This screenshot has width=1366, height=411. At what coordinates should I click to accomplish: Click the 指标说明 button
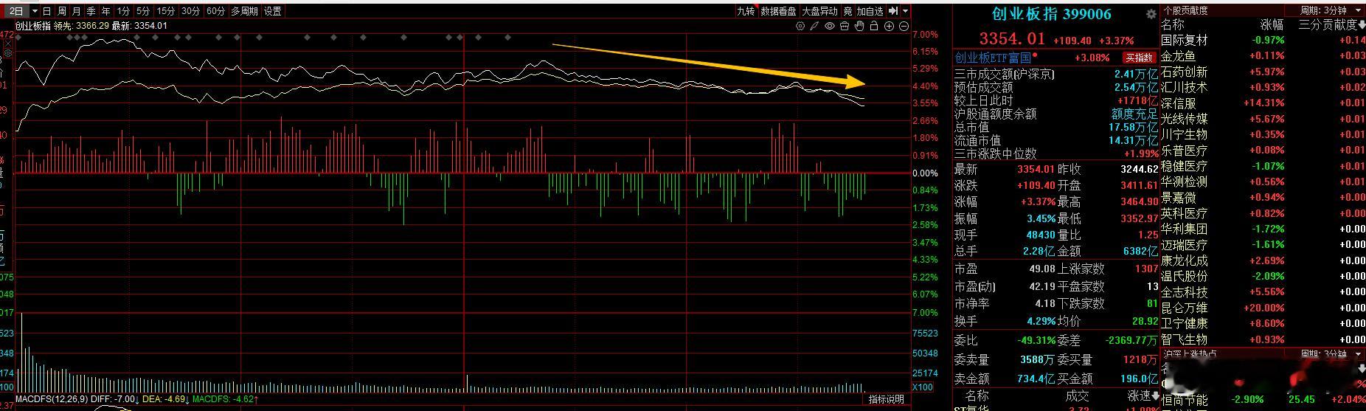pyautogui.click(x=886, y=399)
